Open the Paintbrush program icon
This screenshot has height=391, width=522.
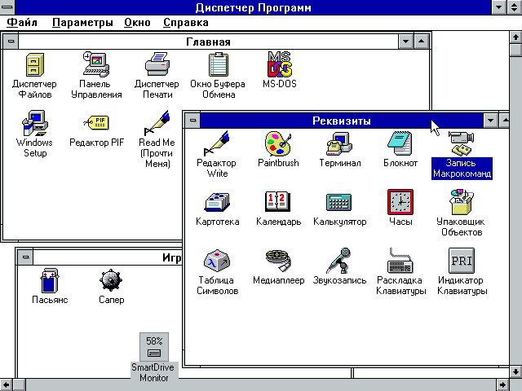click(278, 143)
